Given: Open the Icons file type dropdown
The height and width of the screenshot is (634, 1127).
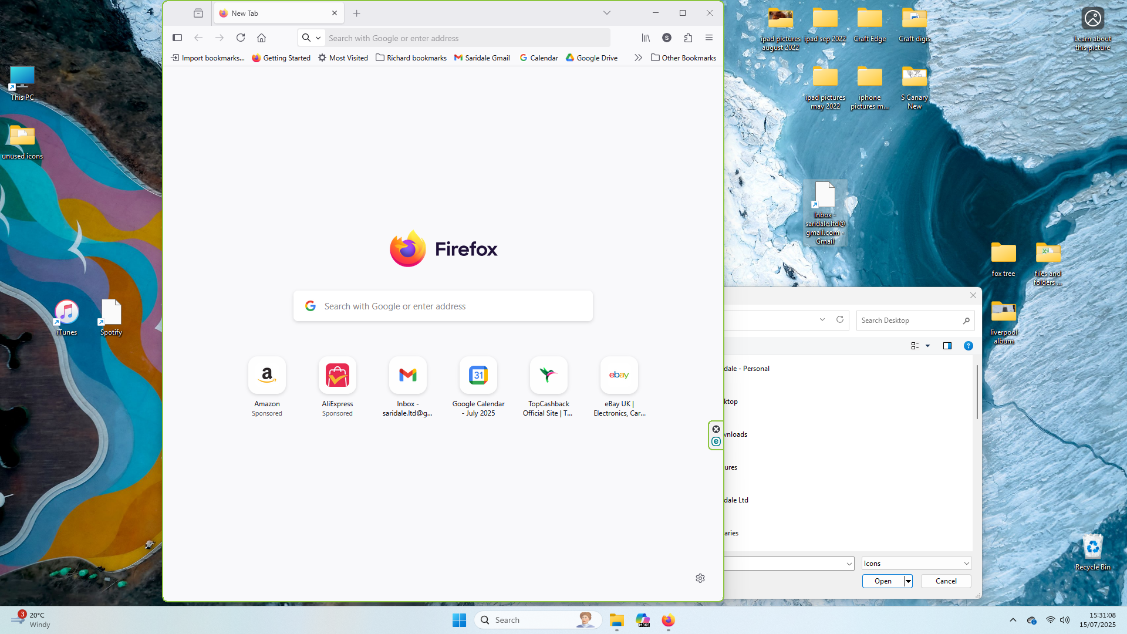Looking at the screenshot, I should coord(916,564).
